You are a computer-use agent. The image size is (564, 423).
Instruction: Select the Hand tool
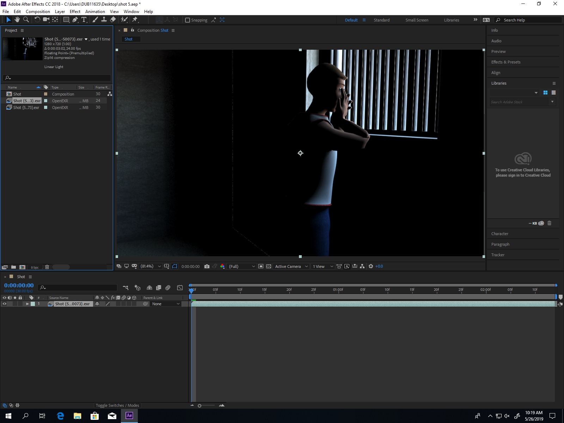[x=17, y=20]
